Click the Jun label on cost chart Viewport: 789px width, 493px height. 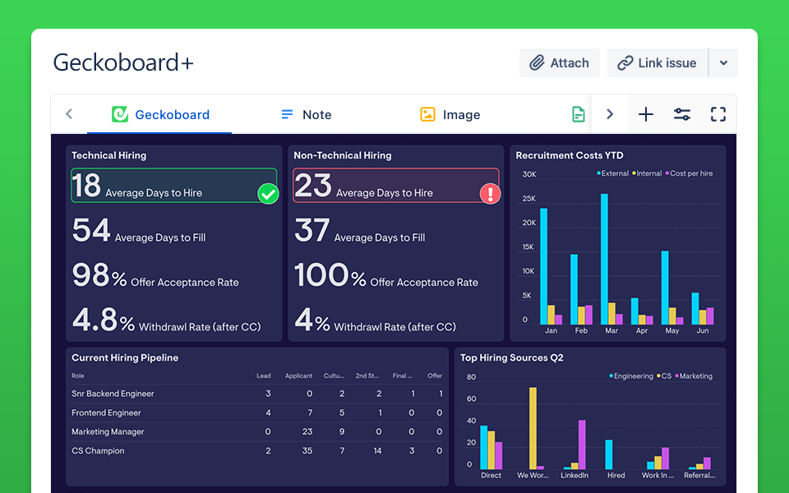tap(703, 330)
